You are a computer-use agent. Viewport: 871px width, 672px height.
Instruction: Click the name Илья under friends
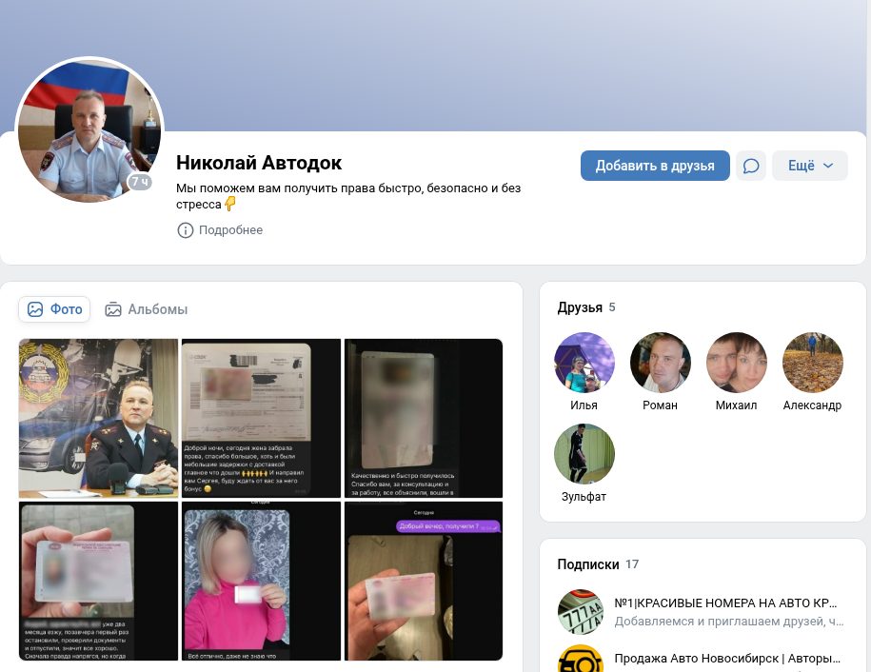(584, 405)
